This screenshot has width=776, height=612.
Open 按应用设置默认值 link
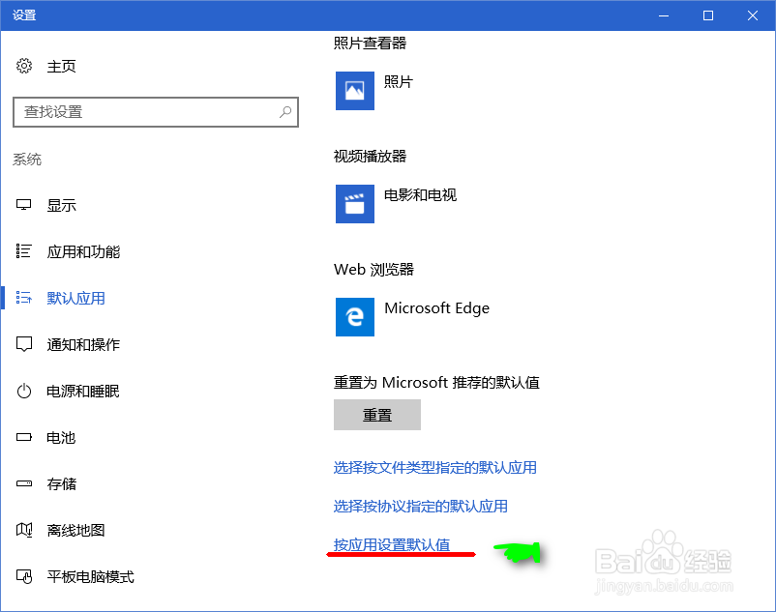point(401,545)
